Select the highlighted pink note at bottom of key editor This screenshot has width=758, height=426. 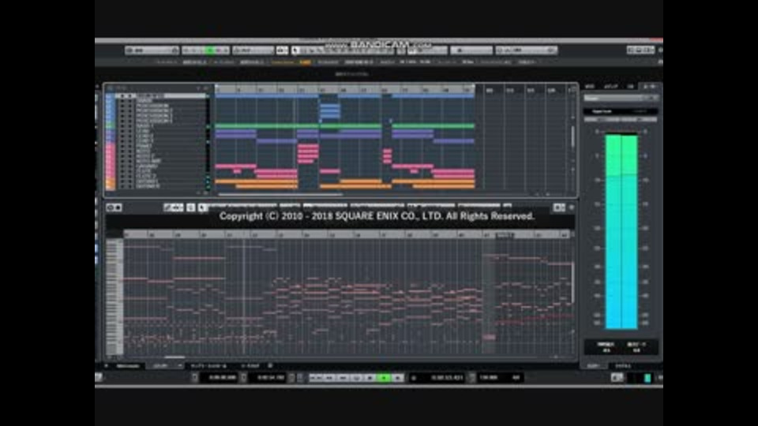(489, 337)
